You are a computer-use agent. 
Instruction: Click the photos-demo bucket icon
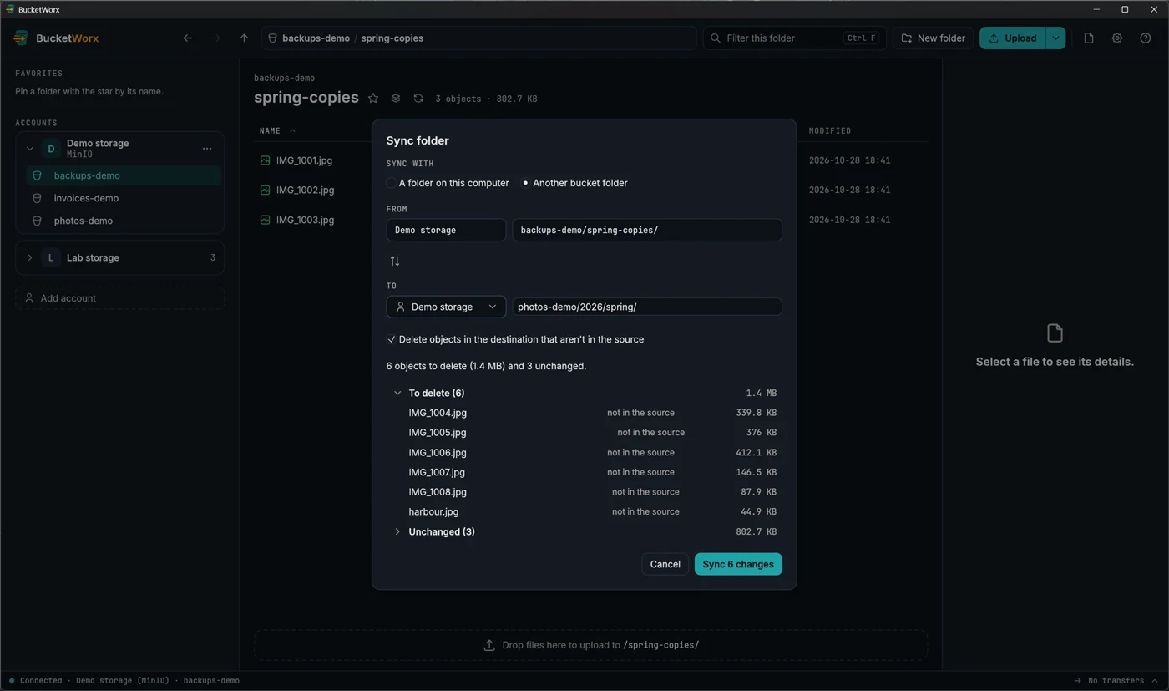[37, 221]
